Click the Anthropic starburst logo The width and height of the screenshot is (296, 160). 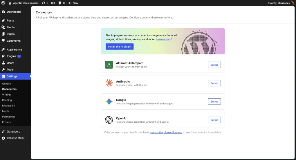click(x=109, y=83)
